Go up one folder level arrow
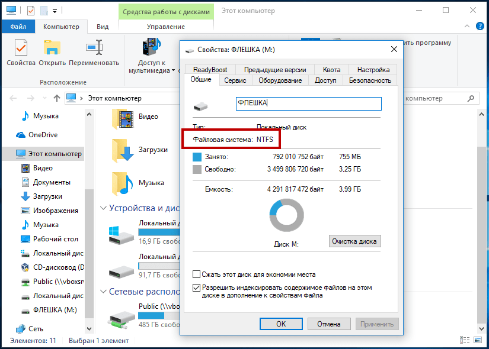The height and width of the screenshot is (349, 489). 56,98
